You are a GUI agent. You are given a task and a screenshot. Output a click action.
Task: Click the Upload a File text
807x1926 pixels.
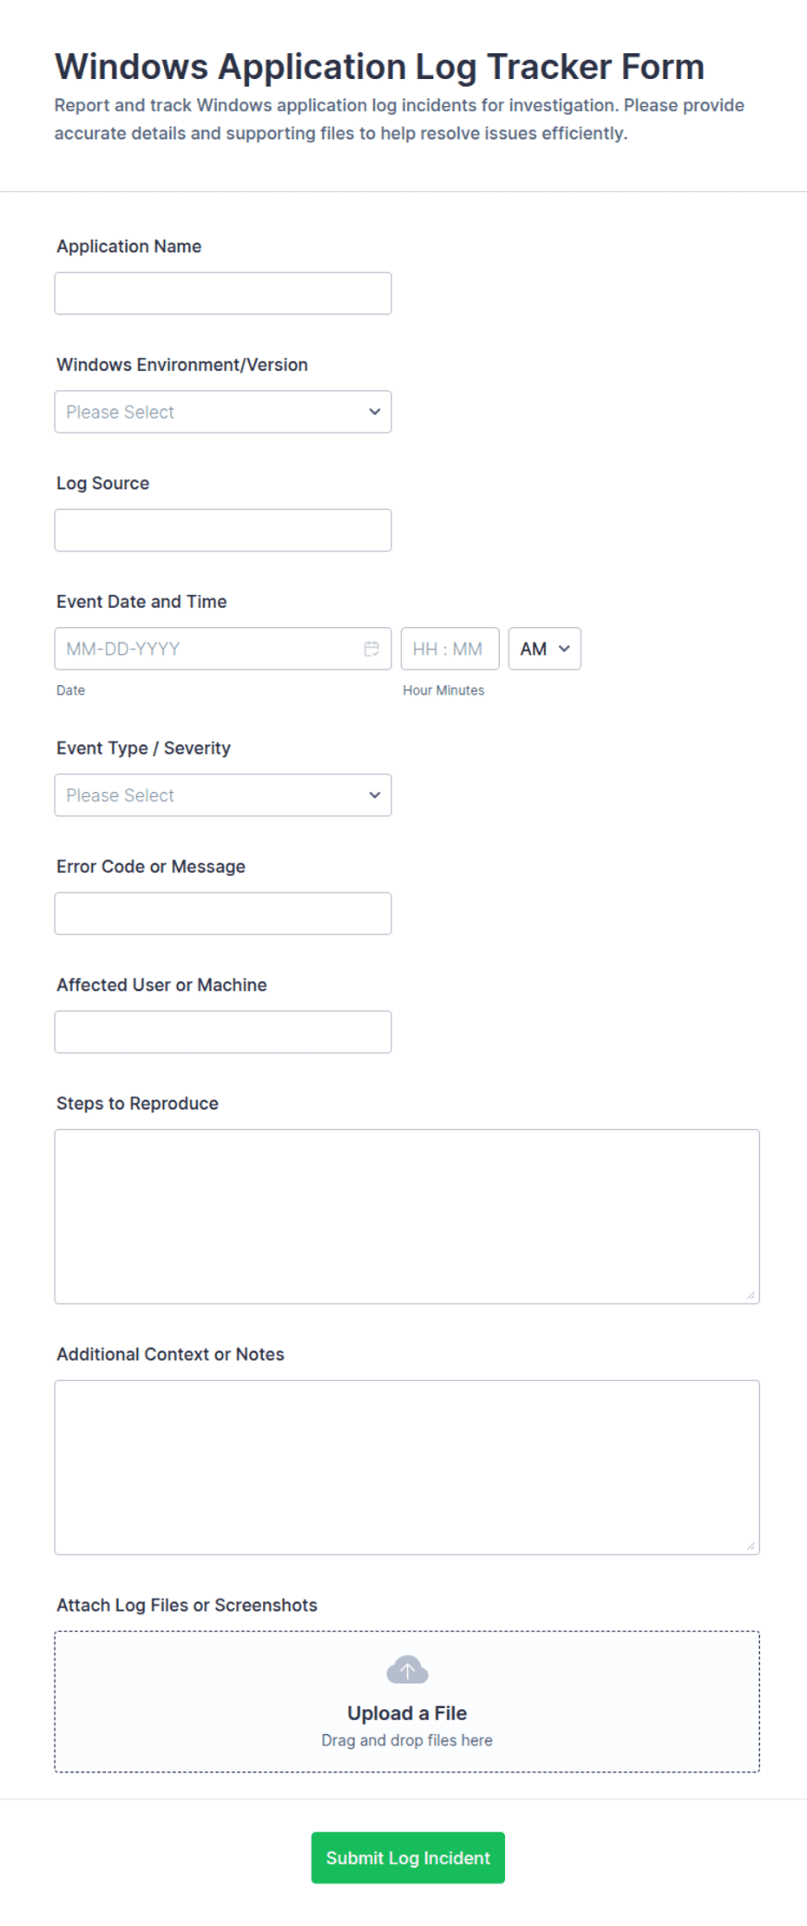tap(407, 1713)
